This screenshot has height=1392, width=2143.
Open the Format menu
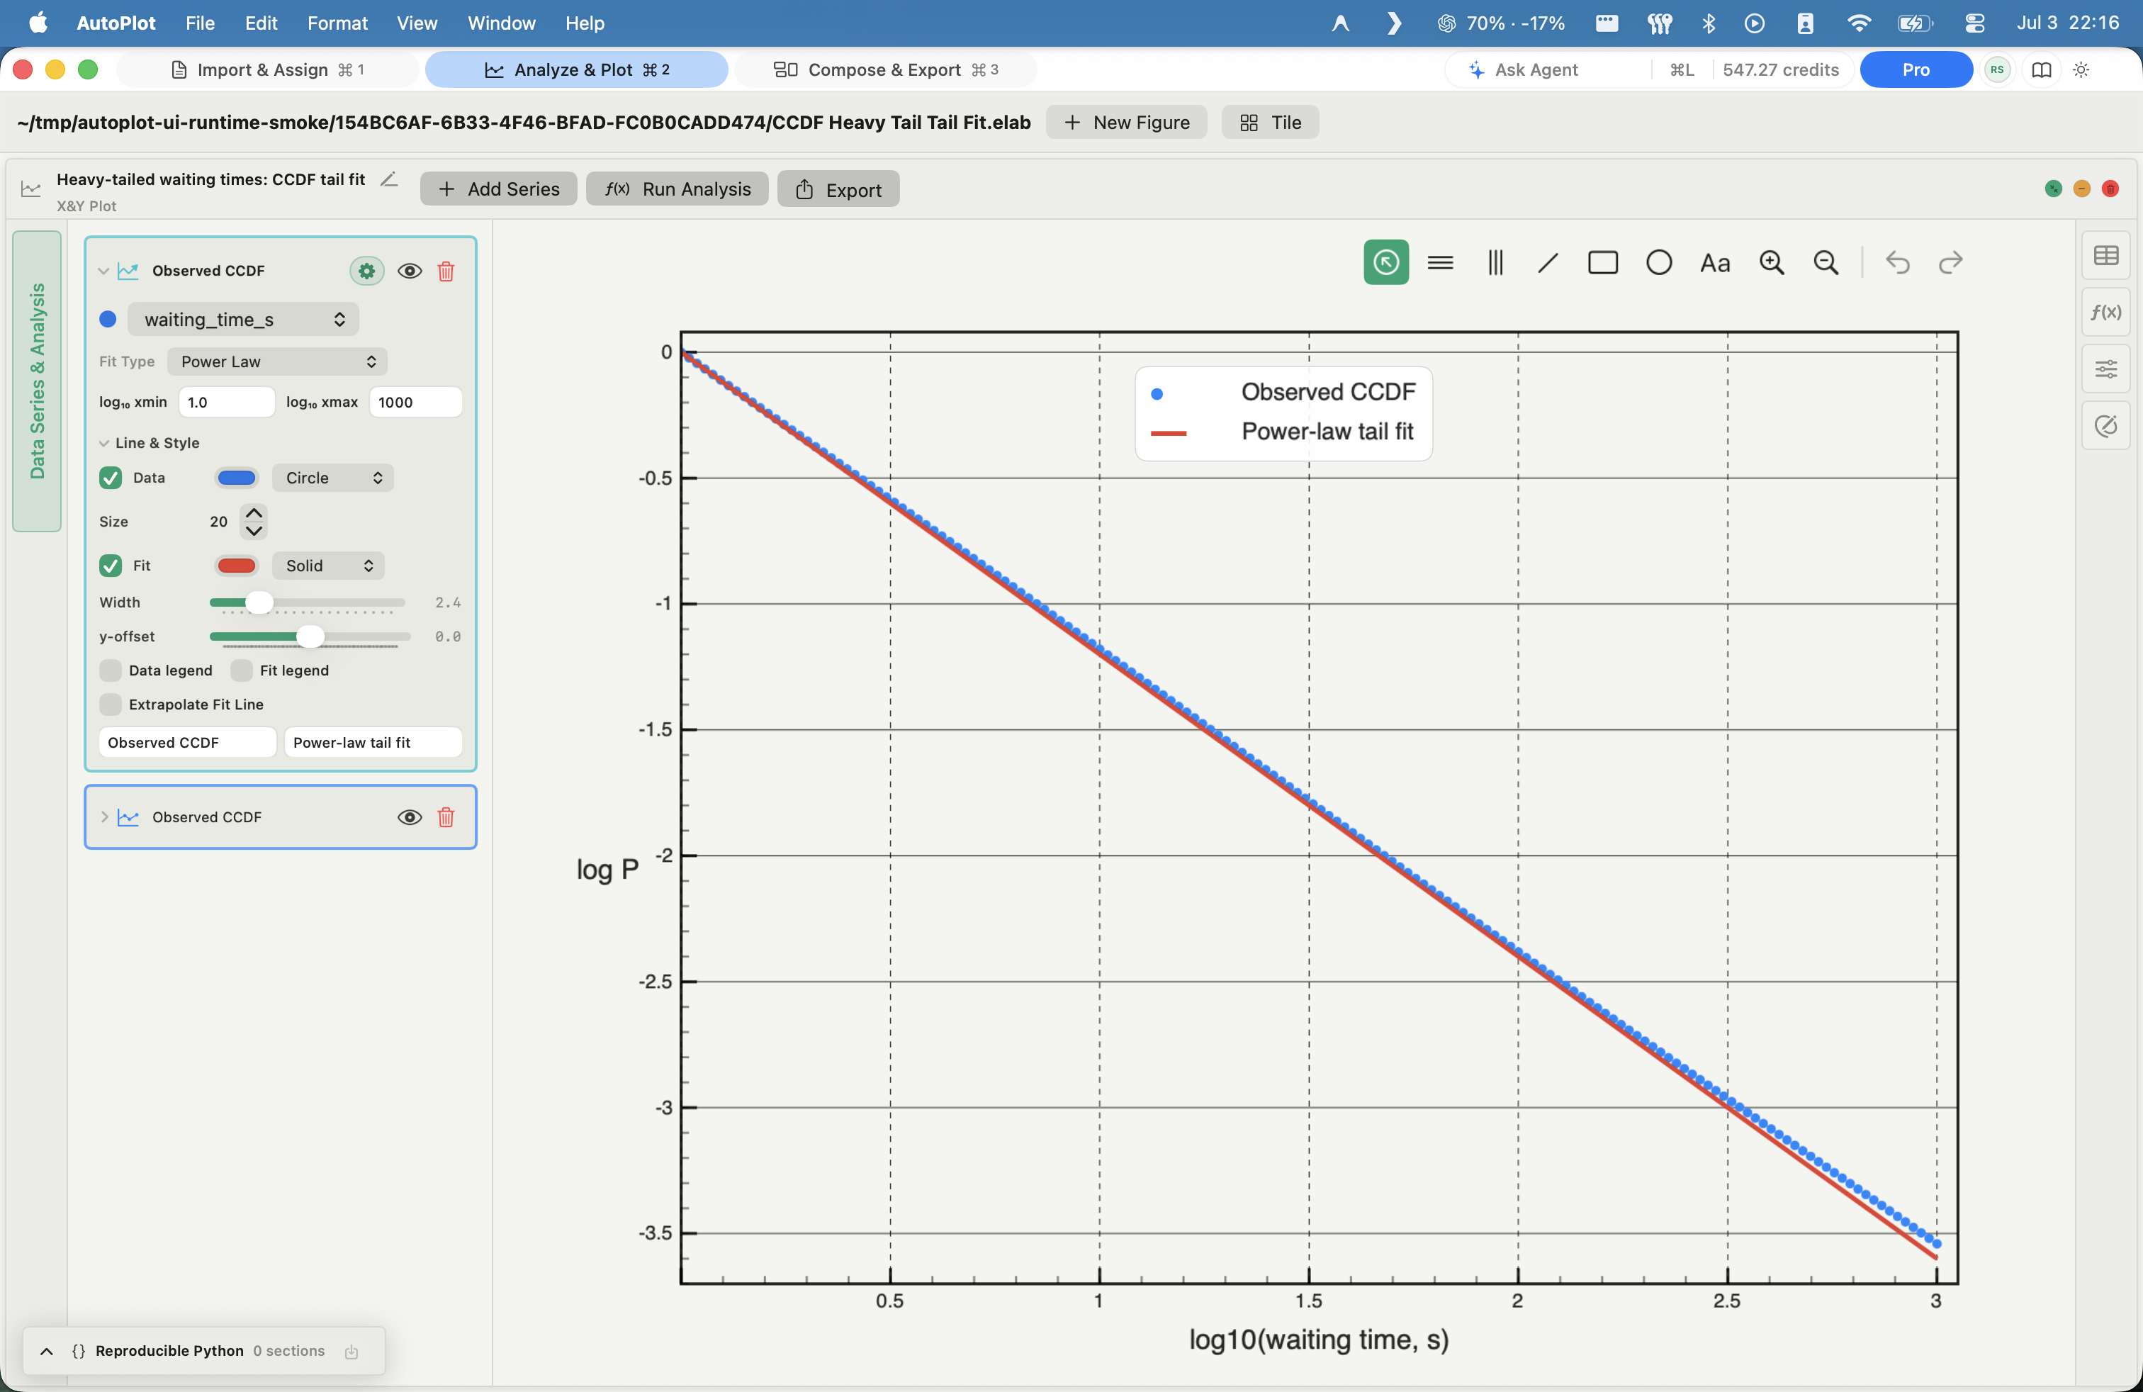click(x=337, y=23)
